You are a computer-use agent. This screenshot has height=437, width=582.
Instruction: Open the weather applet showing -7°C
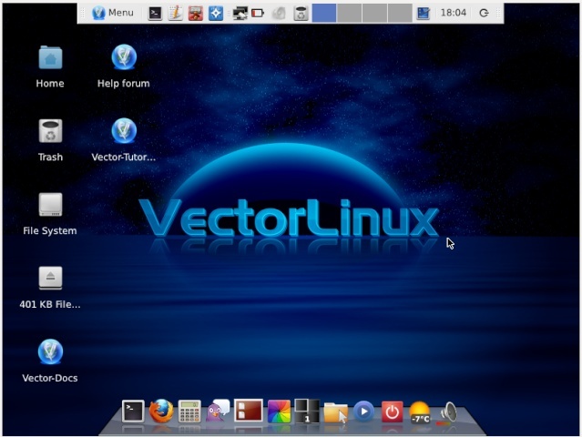click(420, 412)
